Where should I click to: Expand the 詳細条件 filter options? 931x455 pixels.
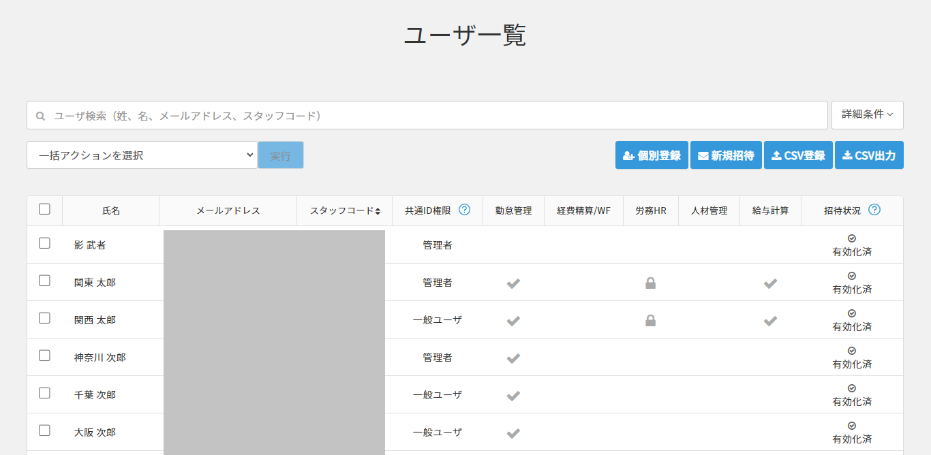tap(867, 114)
